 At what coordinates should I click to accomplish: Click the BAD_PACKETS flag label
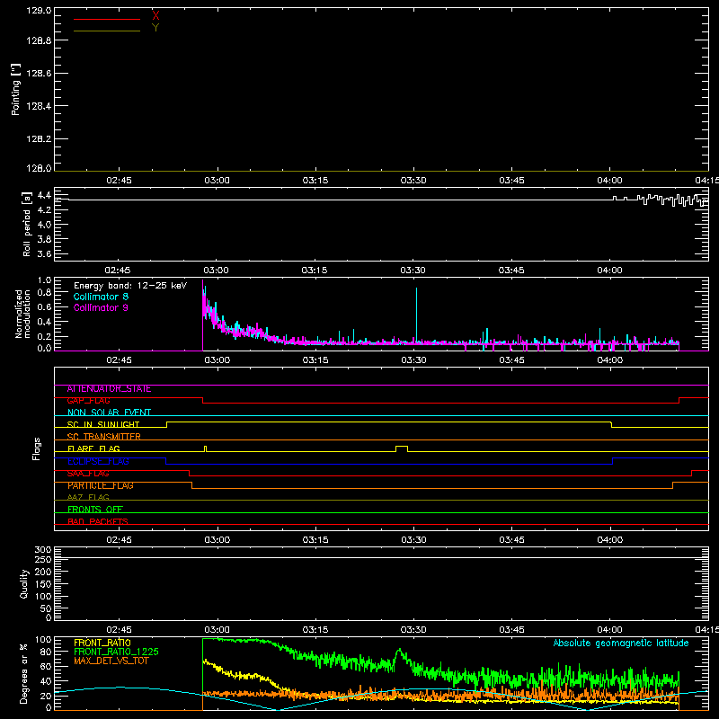pos(98,521)
